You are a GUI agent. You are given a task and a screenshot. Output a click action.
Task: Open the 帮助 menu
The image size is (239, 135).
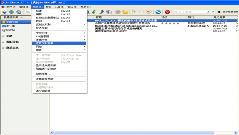(x=85, y=7)
